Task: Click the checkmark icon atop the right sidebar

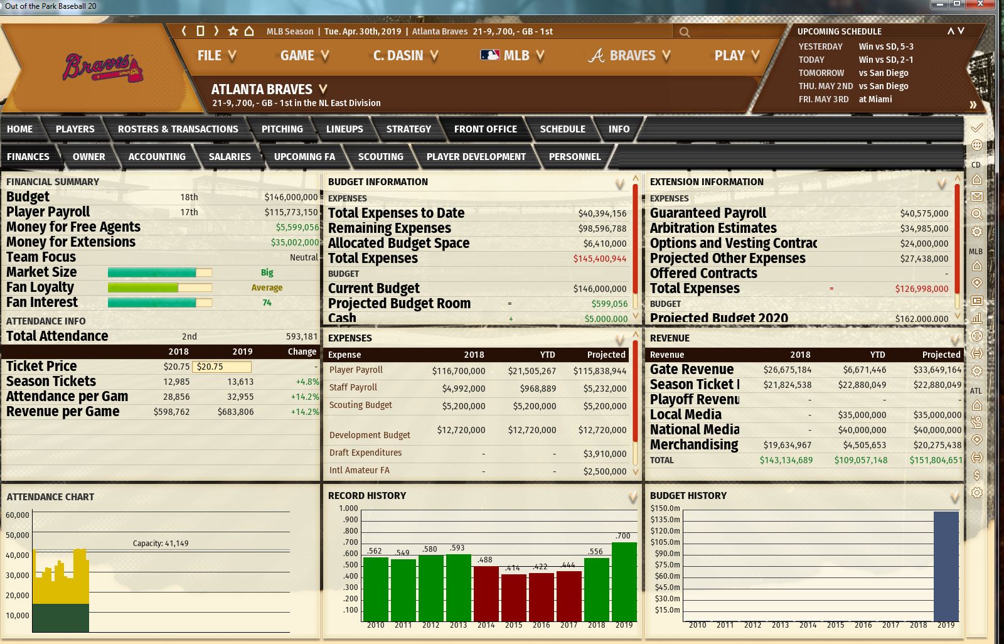Action: click(977, 128)
